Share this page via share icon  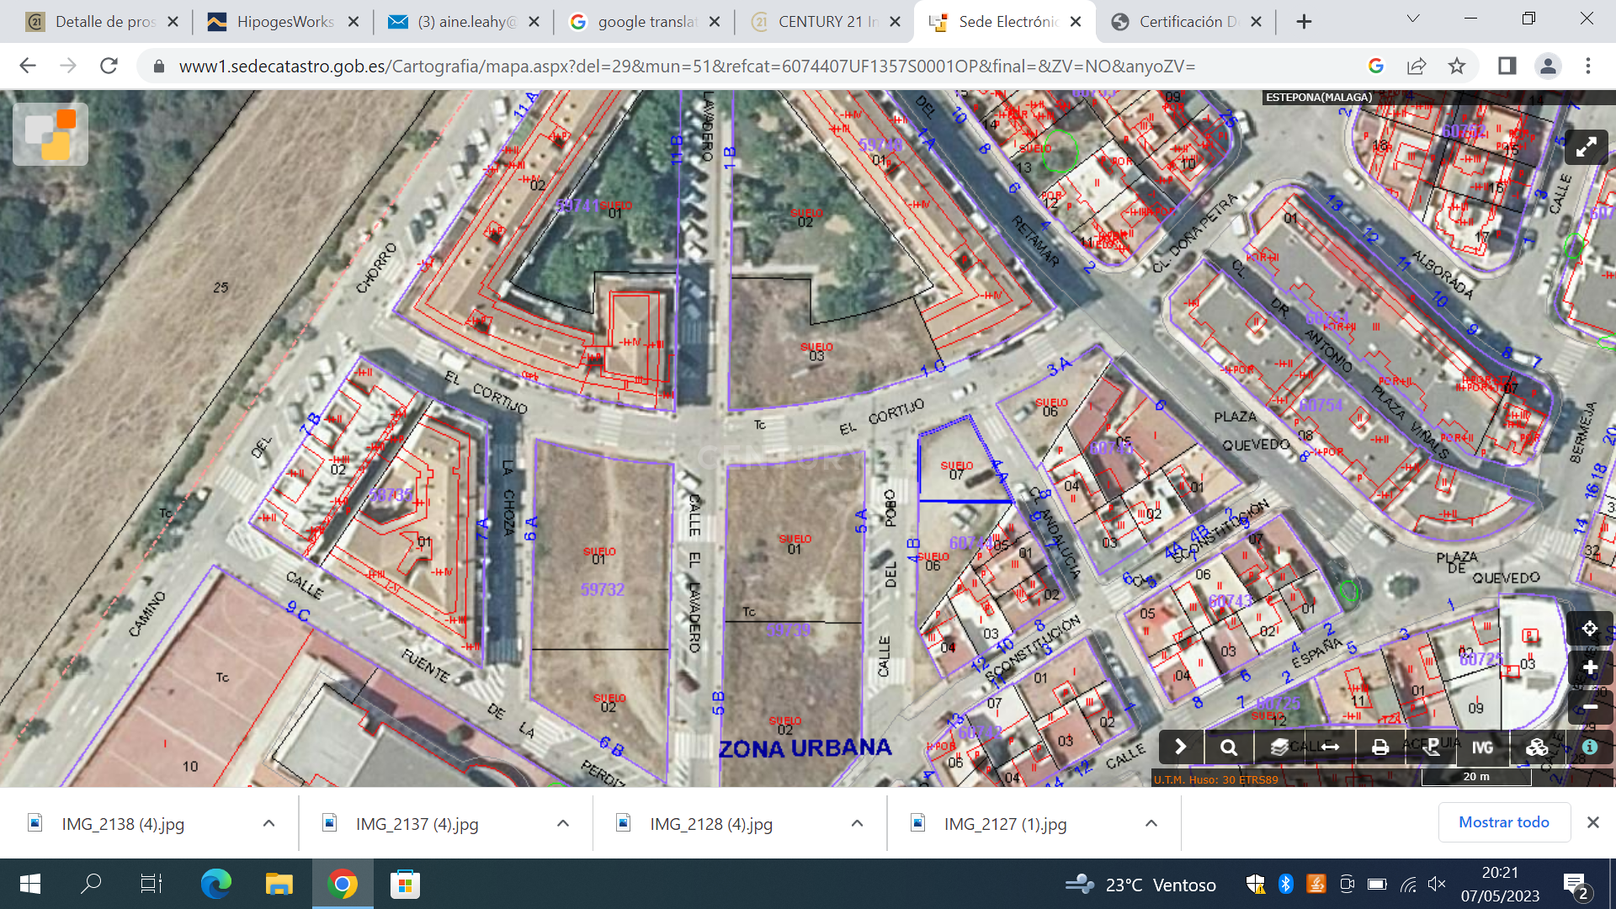pos(1417,66)
